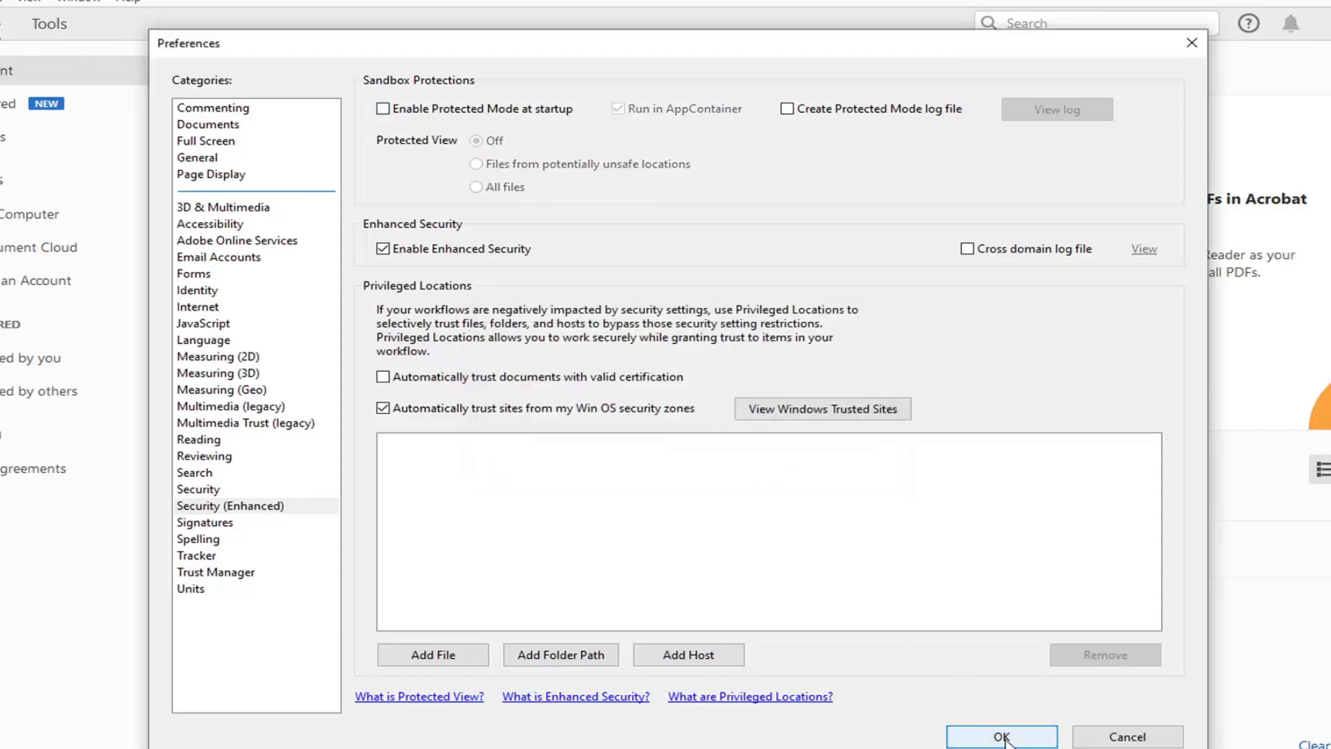Uncheck Enable Enhanced Security
Viewport: 1331px width, 749px height.
pyautogui.click(x=383, y=249)
